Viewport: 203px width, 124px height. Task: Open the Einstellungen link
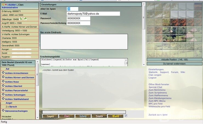coord(156,69)
